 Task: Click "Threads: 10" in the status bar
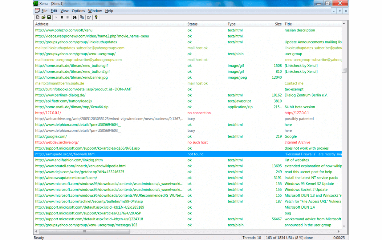[252, 238]
